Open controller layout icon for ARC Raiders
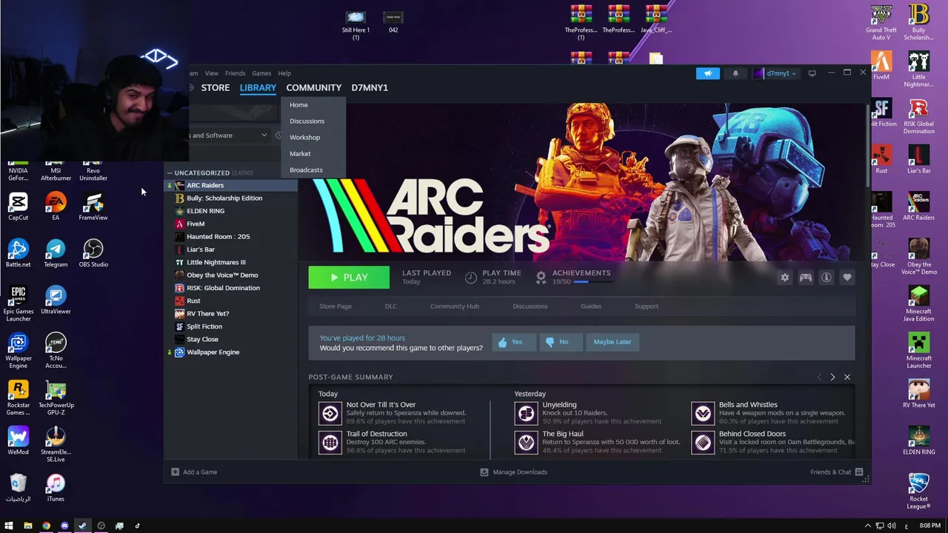This screenshot has height=533, width=948. (x=806, y=278)
